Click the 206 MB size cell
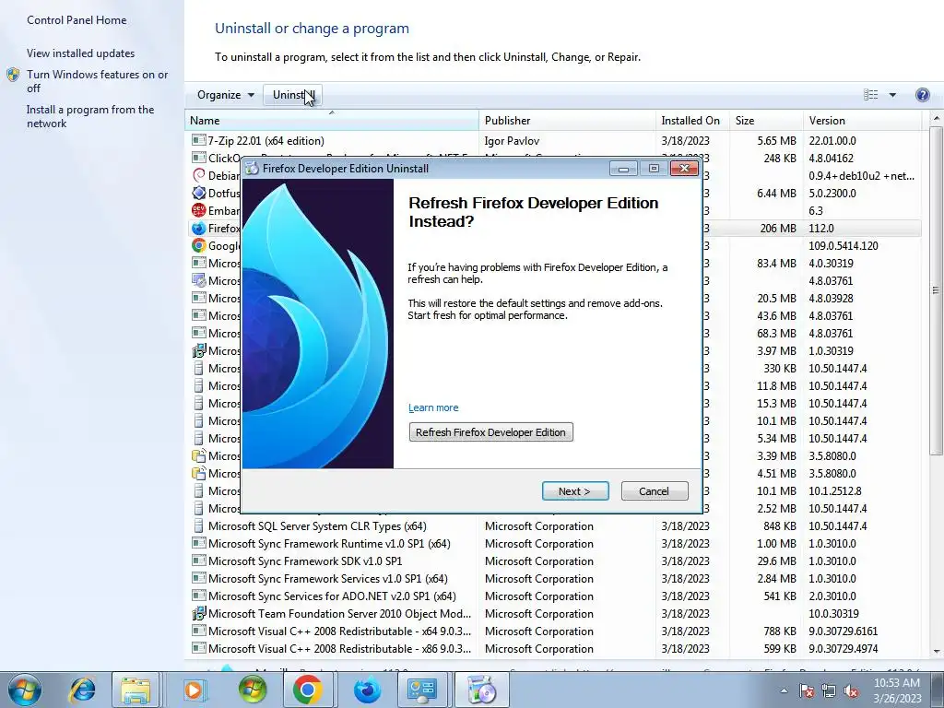Viewport: 944px width, 708px height. click(x=778, y=229)
